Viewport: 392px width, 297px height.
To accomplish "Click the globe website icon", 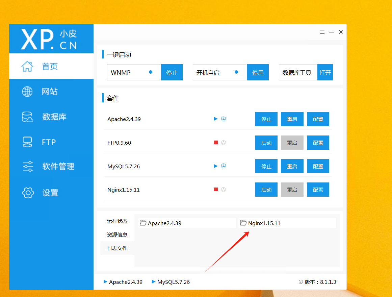I will pyautogui.click(x=27, y=92).
